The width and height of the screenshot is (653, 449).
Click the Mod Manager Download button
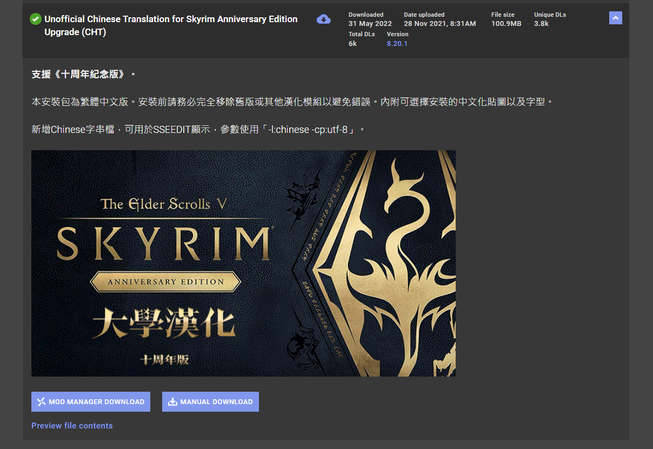pyautogui.click(x=91, y=401)
